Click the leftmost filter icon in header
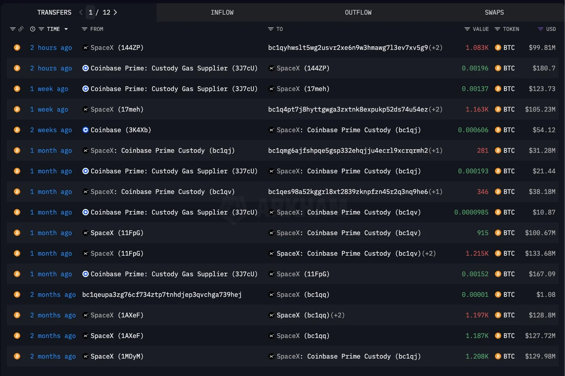565x376 pixels. coord(13,29)
